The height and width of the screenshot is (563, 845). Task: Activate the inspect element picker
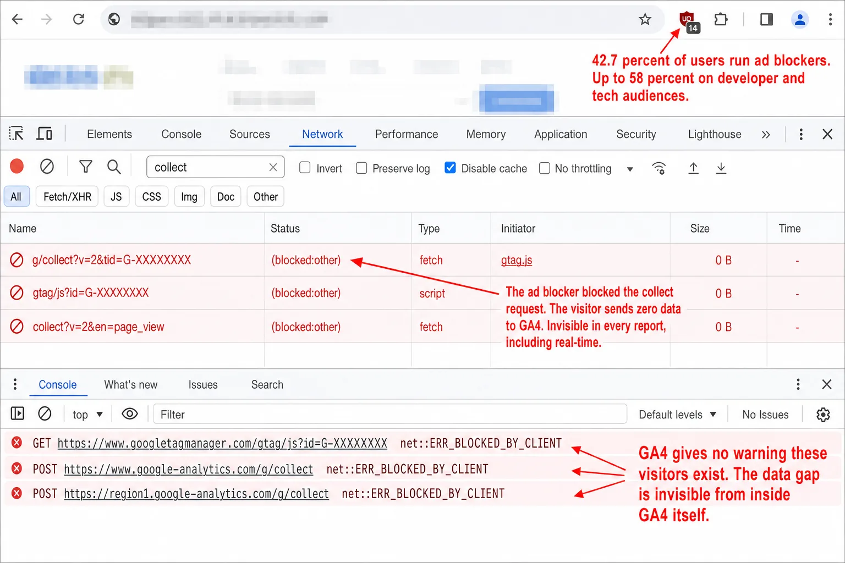click(x=17, y=134)
